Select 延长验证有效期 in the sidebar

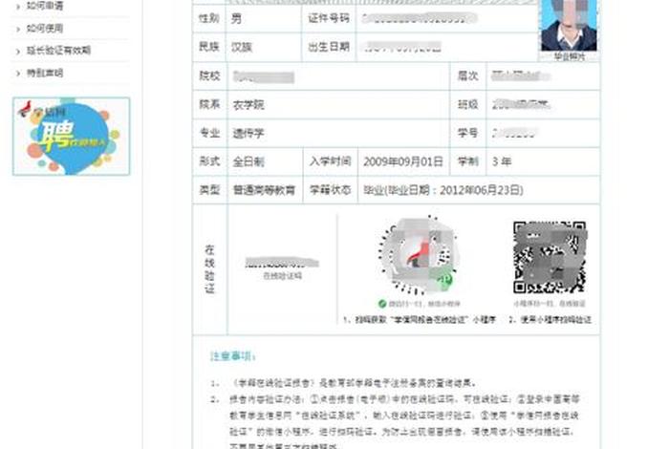click(59, 51)
